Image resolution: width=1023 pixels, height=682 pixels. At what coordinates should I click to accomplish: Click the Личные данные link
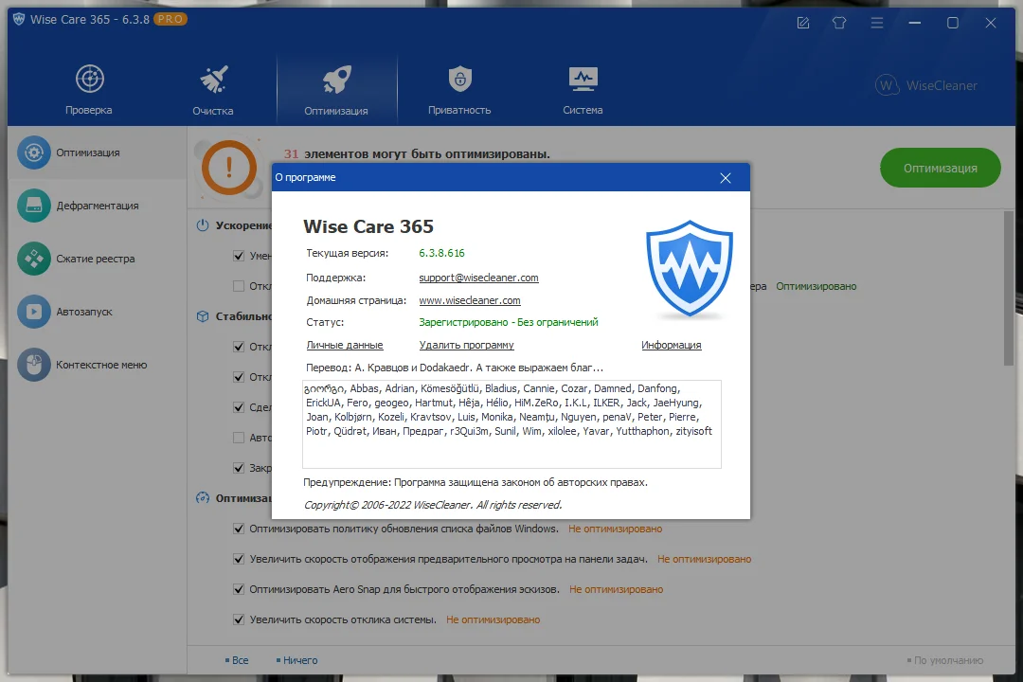(345, 345)
